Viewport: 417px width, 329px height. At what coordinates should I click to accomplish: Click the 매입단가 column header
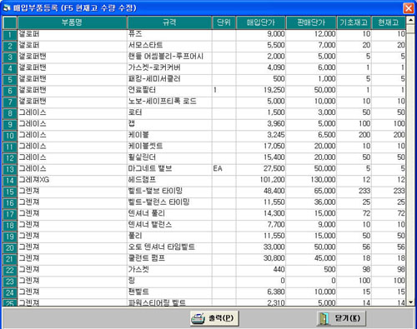[x=261, y=22]
